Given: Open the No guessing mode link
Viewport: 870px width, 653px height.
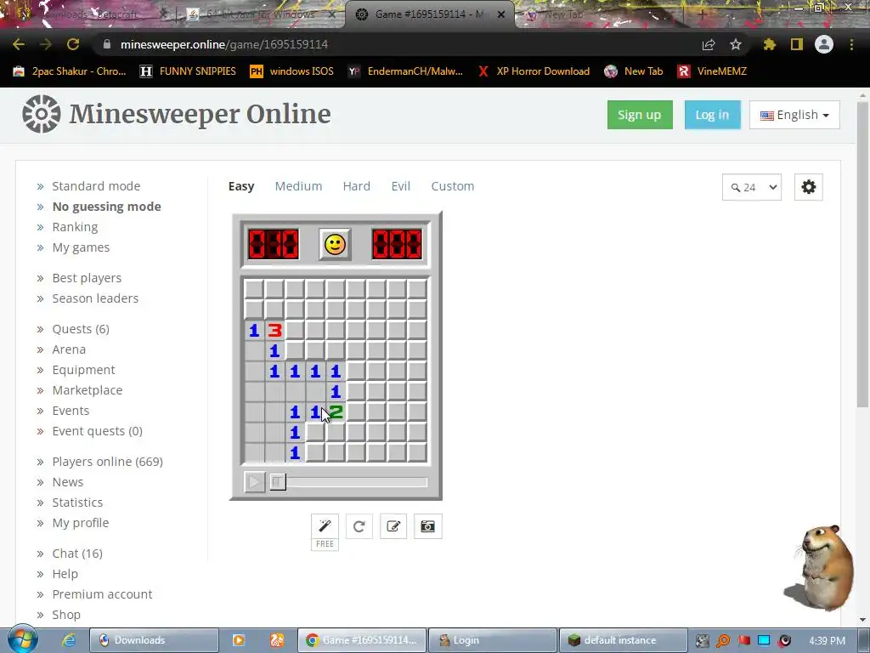Looking at the screenshot, I should click(x=106, y=207).
